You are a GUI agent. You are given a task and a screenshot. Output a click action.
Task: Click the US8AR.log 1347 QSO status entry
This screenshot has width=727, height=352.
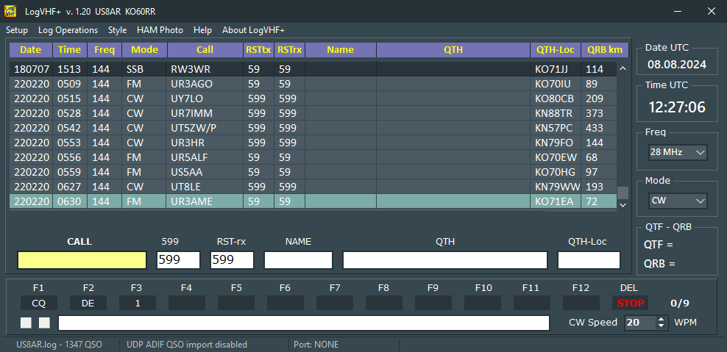[x=60, y=345]
